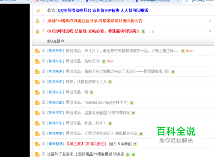The image size is (214, 157).
Task: Filter by [桌面壁纸] category tag
Action: pos(56,144)
